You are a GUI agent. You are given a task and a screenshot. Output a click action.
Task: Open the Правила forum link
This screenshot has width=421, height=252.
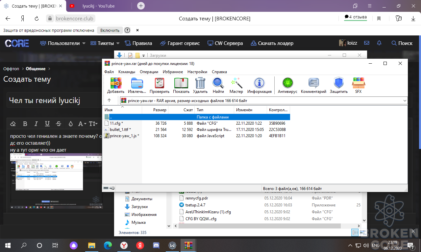138,43
